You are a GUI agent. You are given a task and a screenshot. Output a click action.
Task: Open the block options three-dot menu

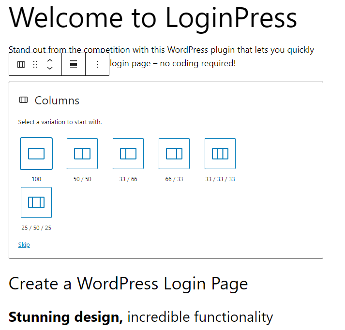click(97, 64)
